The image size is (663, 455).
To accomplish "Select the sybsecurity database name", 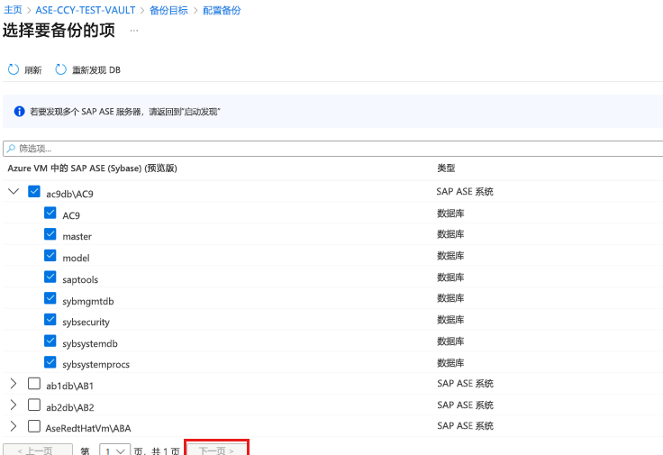I will tap(86, 323).
